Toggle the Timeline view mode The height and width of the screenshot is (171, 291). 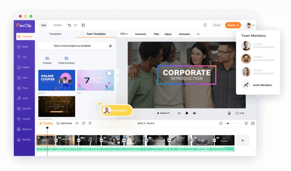(x=46, y=123)
